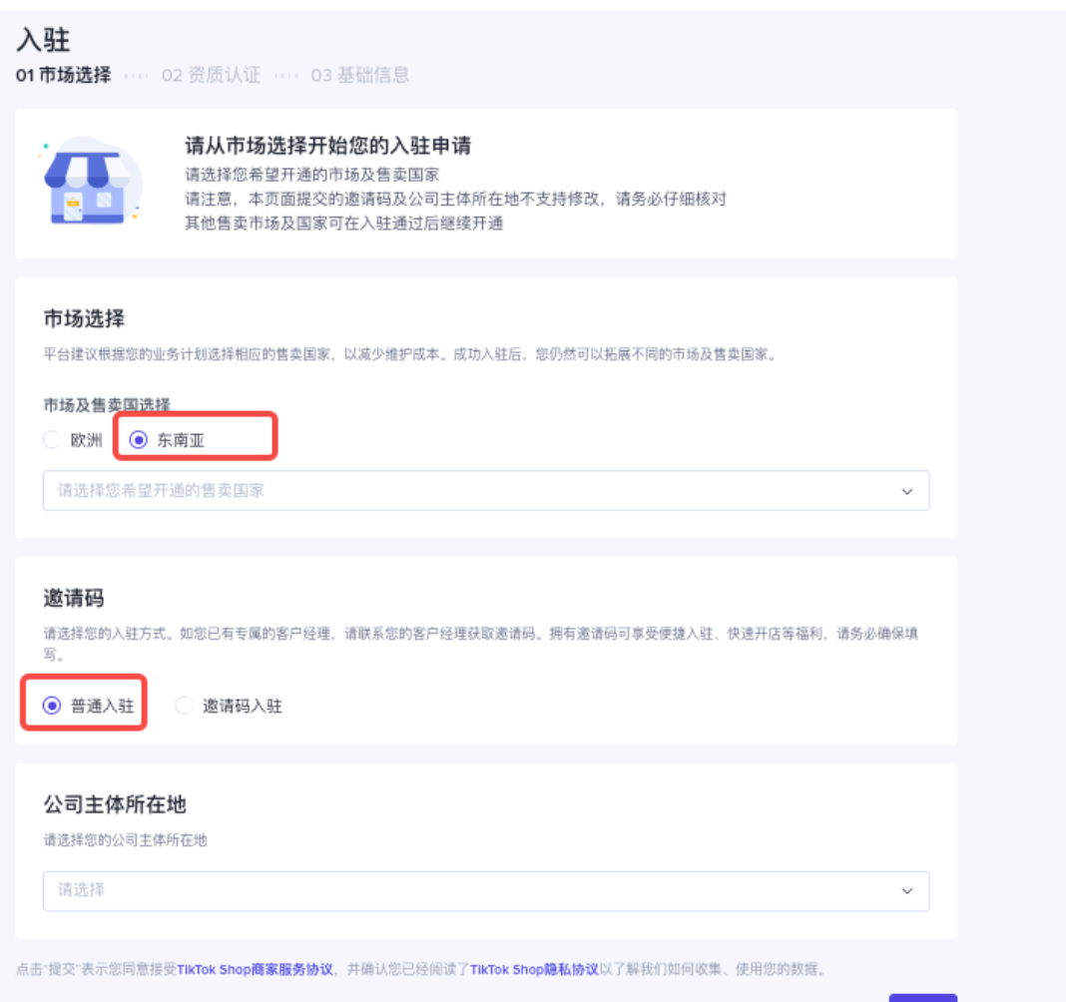Click the 入驻 page title
The image size is (1066, 1002).
(x=43, y=40)
